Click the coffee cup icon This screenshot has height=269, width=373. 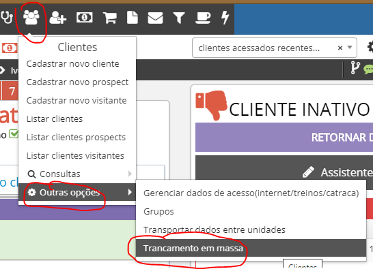click(203, 18)
